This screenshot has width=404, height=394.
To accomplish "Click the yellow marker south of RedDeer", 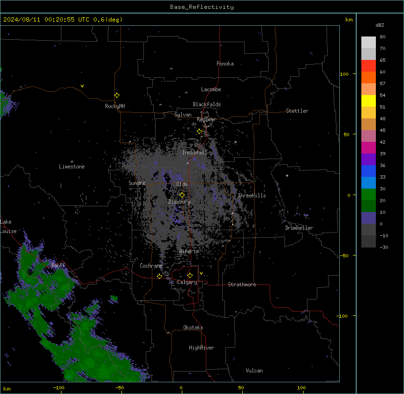I will click(x=199, y=131).
